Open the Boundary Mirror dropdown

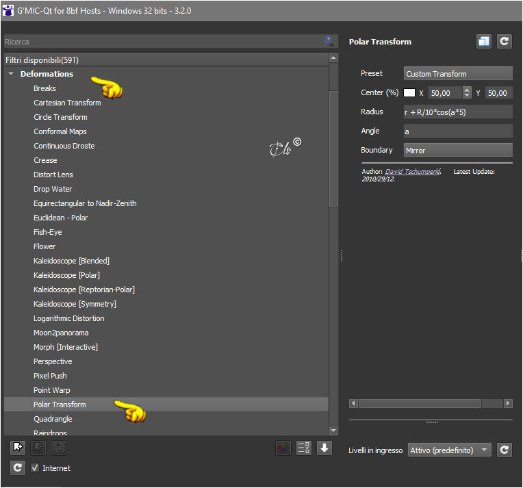[458, 150]
